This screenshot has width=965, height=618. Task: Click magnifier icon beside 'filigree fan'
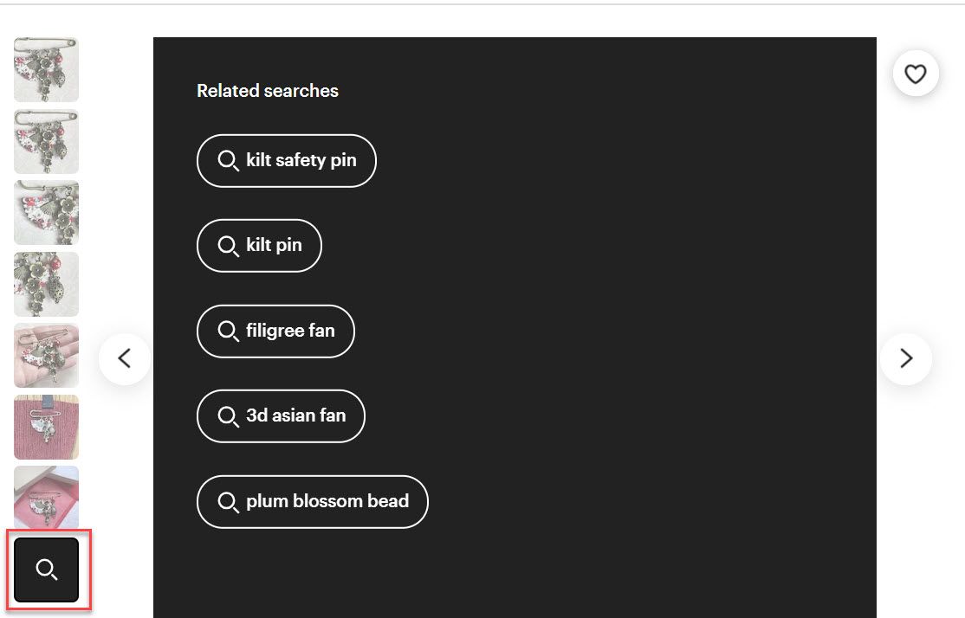[x=228, y=331]
